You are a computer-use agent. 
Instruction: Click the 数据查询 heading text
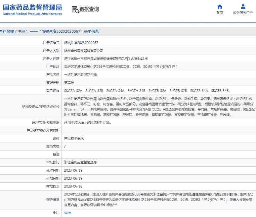(89, 9)
